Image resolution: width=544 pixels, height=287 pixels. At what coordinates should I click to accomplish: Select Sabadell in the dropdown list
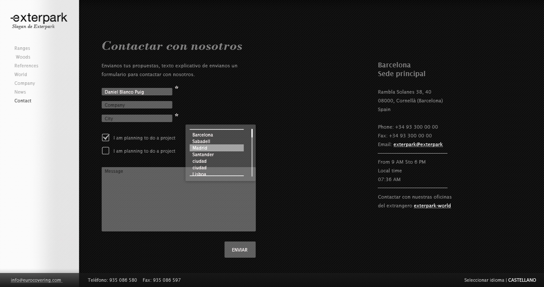[201, 142]
